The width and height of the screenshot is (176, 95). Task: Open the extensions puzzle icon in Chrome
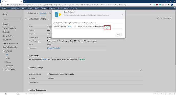(x=169, y=5)
